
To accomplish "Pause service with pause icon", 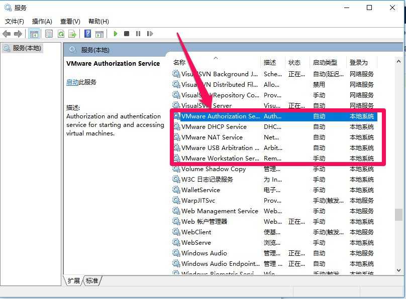I will [138, 34].
